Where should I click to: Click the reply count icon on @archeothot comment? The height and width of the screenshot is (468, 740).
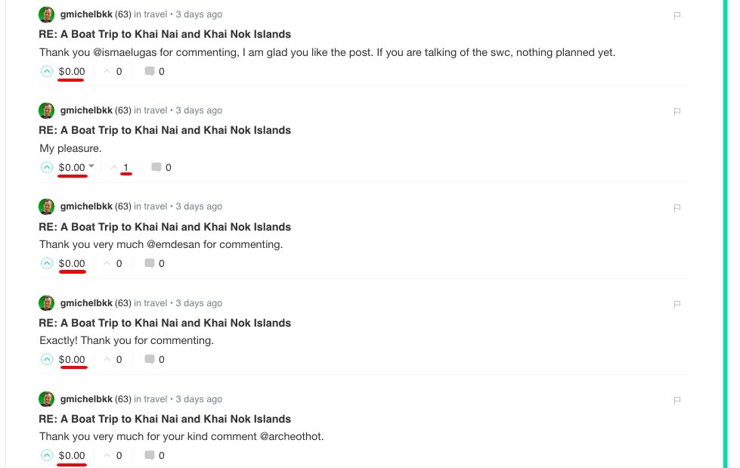point(150,455)
